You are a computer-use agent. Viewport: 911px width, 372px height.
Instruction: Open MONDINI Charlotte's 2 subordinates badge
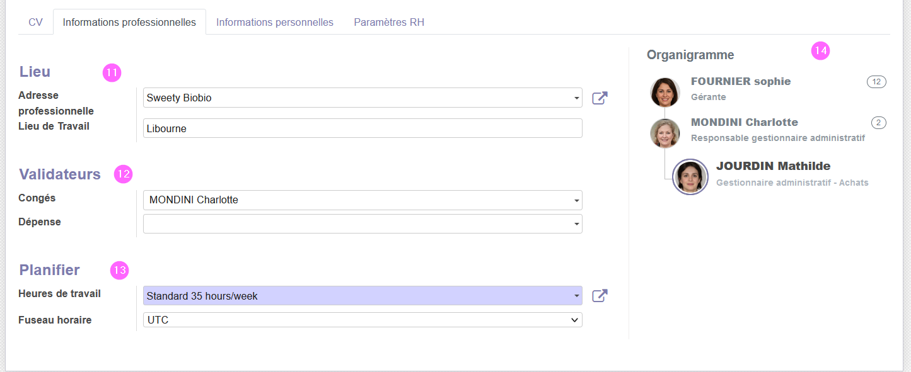click(x=879, y=123)
